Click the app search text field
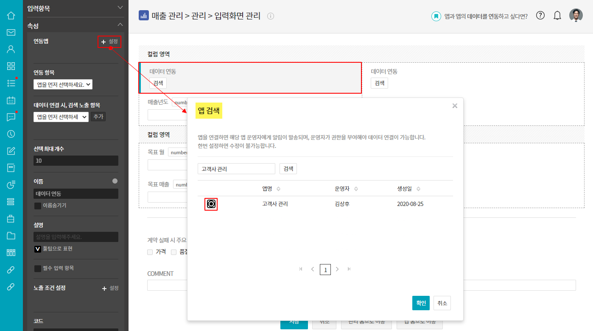This screenshot has width=593, height=331. (236, 169)
